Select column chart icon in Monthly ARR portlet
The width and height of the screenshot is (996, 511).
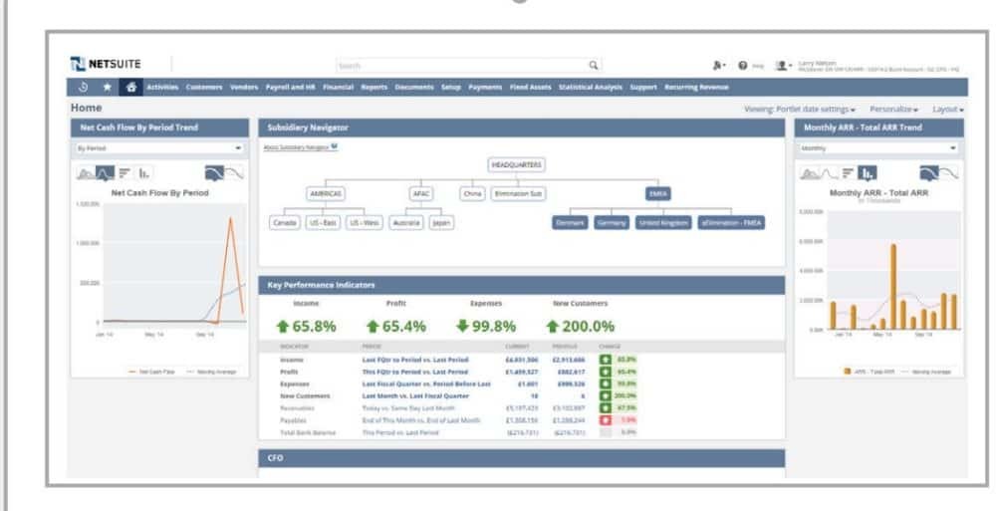point(867,172)
